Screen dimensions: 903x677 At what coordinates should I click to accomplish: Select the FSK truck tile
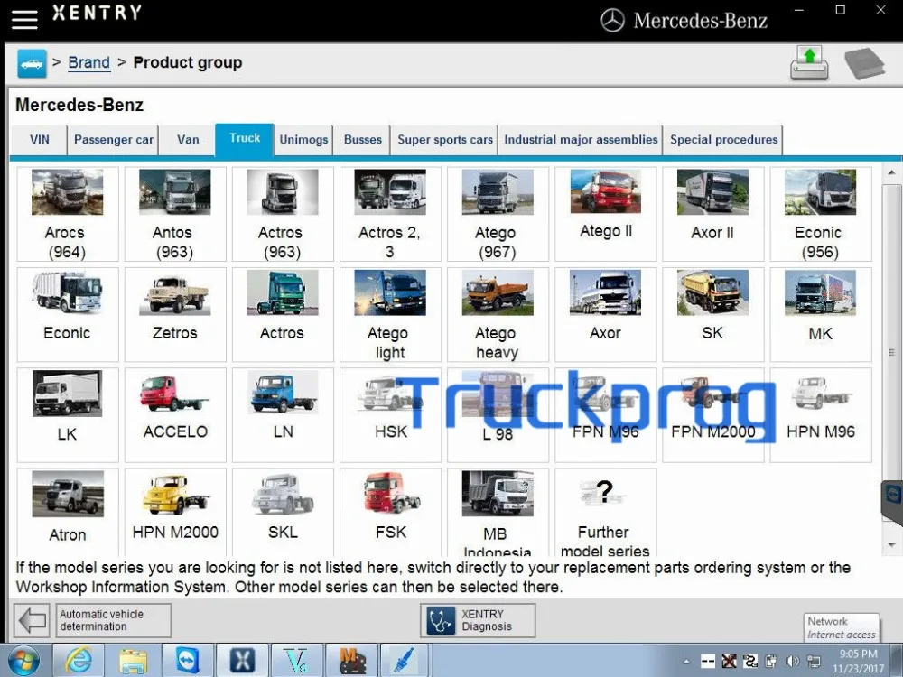point(390,512)
